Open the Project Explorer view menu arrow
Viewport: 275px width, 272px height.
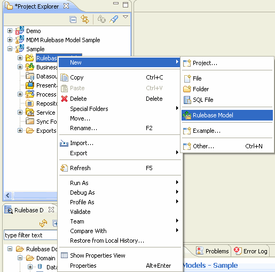pos(125,17)
